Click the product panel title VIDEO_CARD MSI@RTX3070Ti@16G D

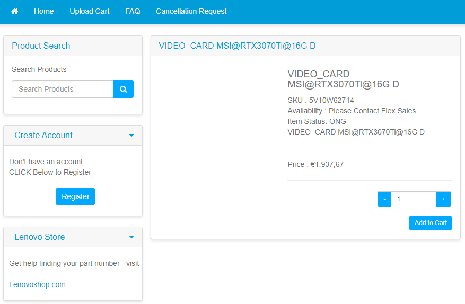pyautogui.click(x=237, y=46)
